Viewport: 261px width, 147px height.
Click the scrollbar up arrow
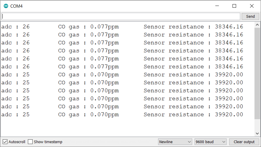click(x=257, y=25)
